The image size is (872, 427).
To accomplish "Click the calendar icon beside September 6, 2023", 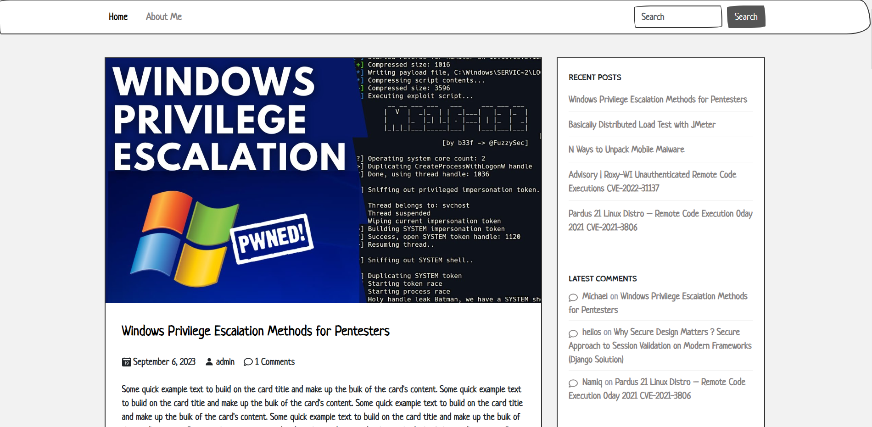I will tap(126, 362).
